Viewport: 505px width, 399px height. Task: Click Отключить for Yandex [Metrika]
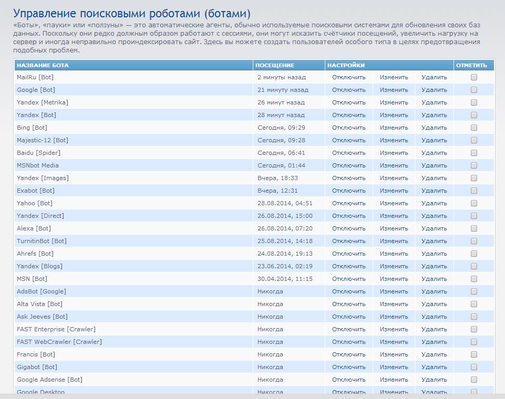click(348, 102)
